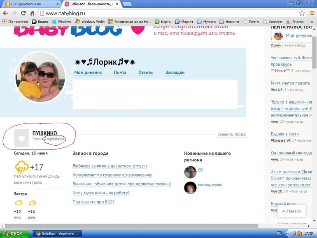
Task: Open the Маркет bookmark
Action: [x=184, y=22]
